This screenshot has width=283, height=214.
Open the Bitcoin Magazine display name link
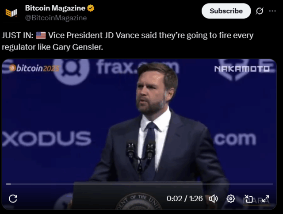click(55, 8)
